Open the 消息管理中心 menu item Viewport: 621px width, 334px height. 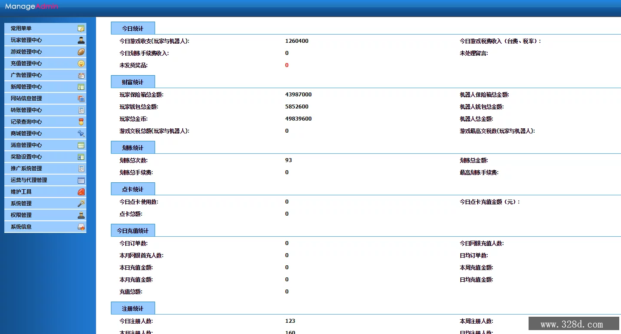(x=26, y=145)
